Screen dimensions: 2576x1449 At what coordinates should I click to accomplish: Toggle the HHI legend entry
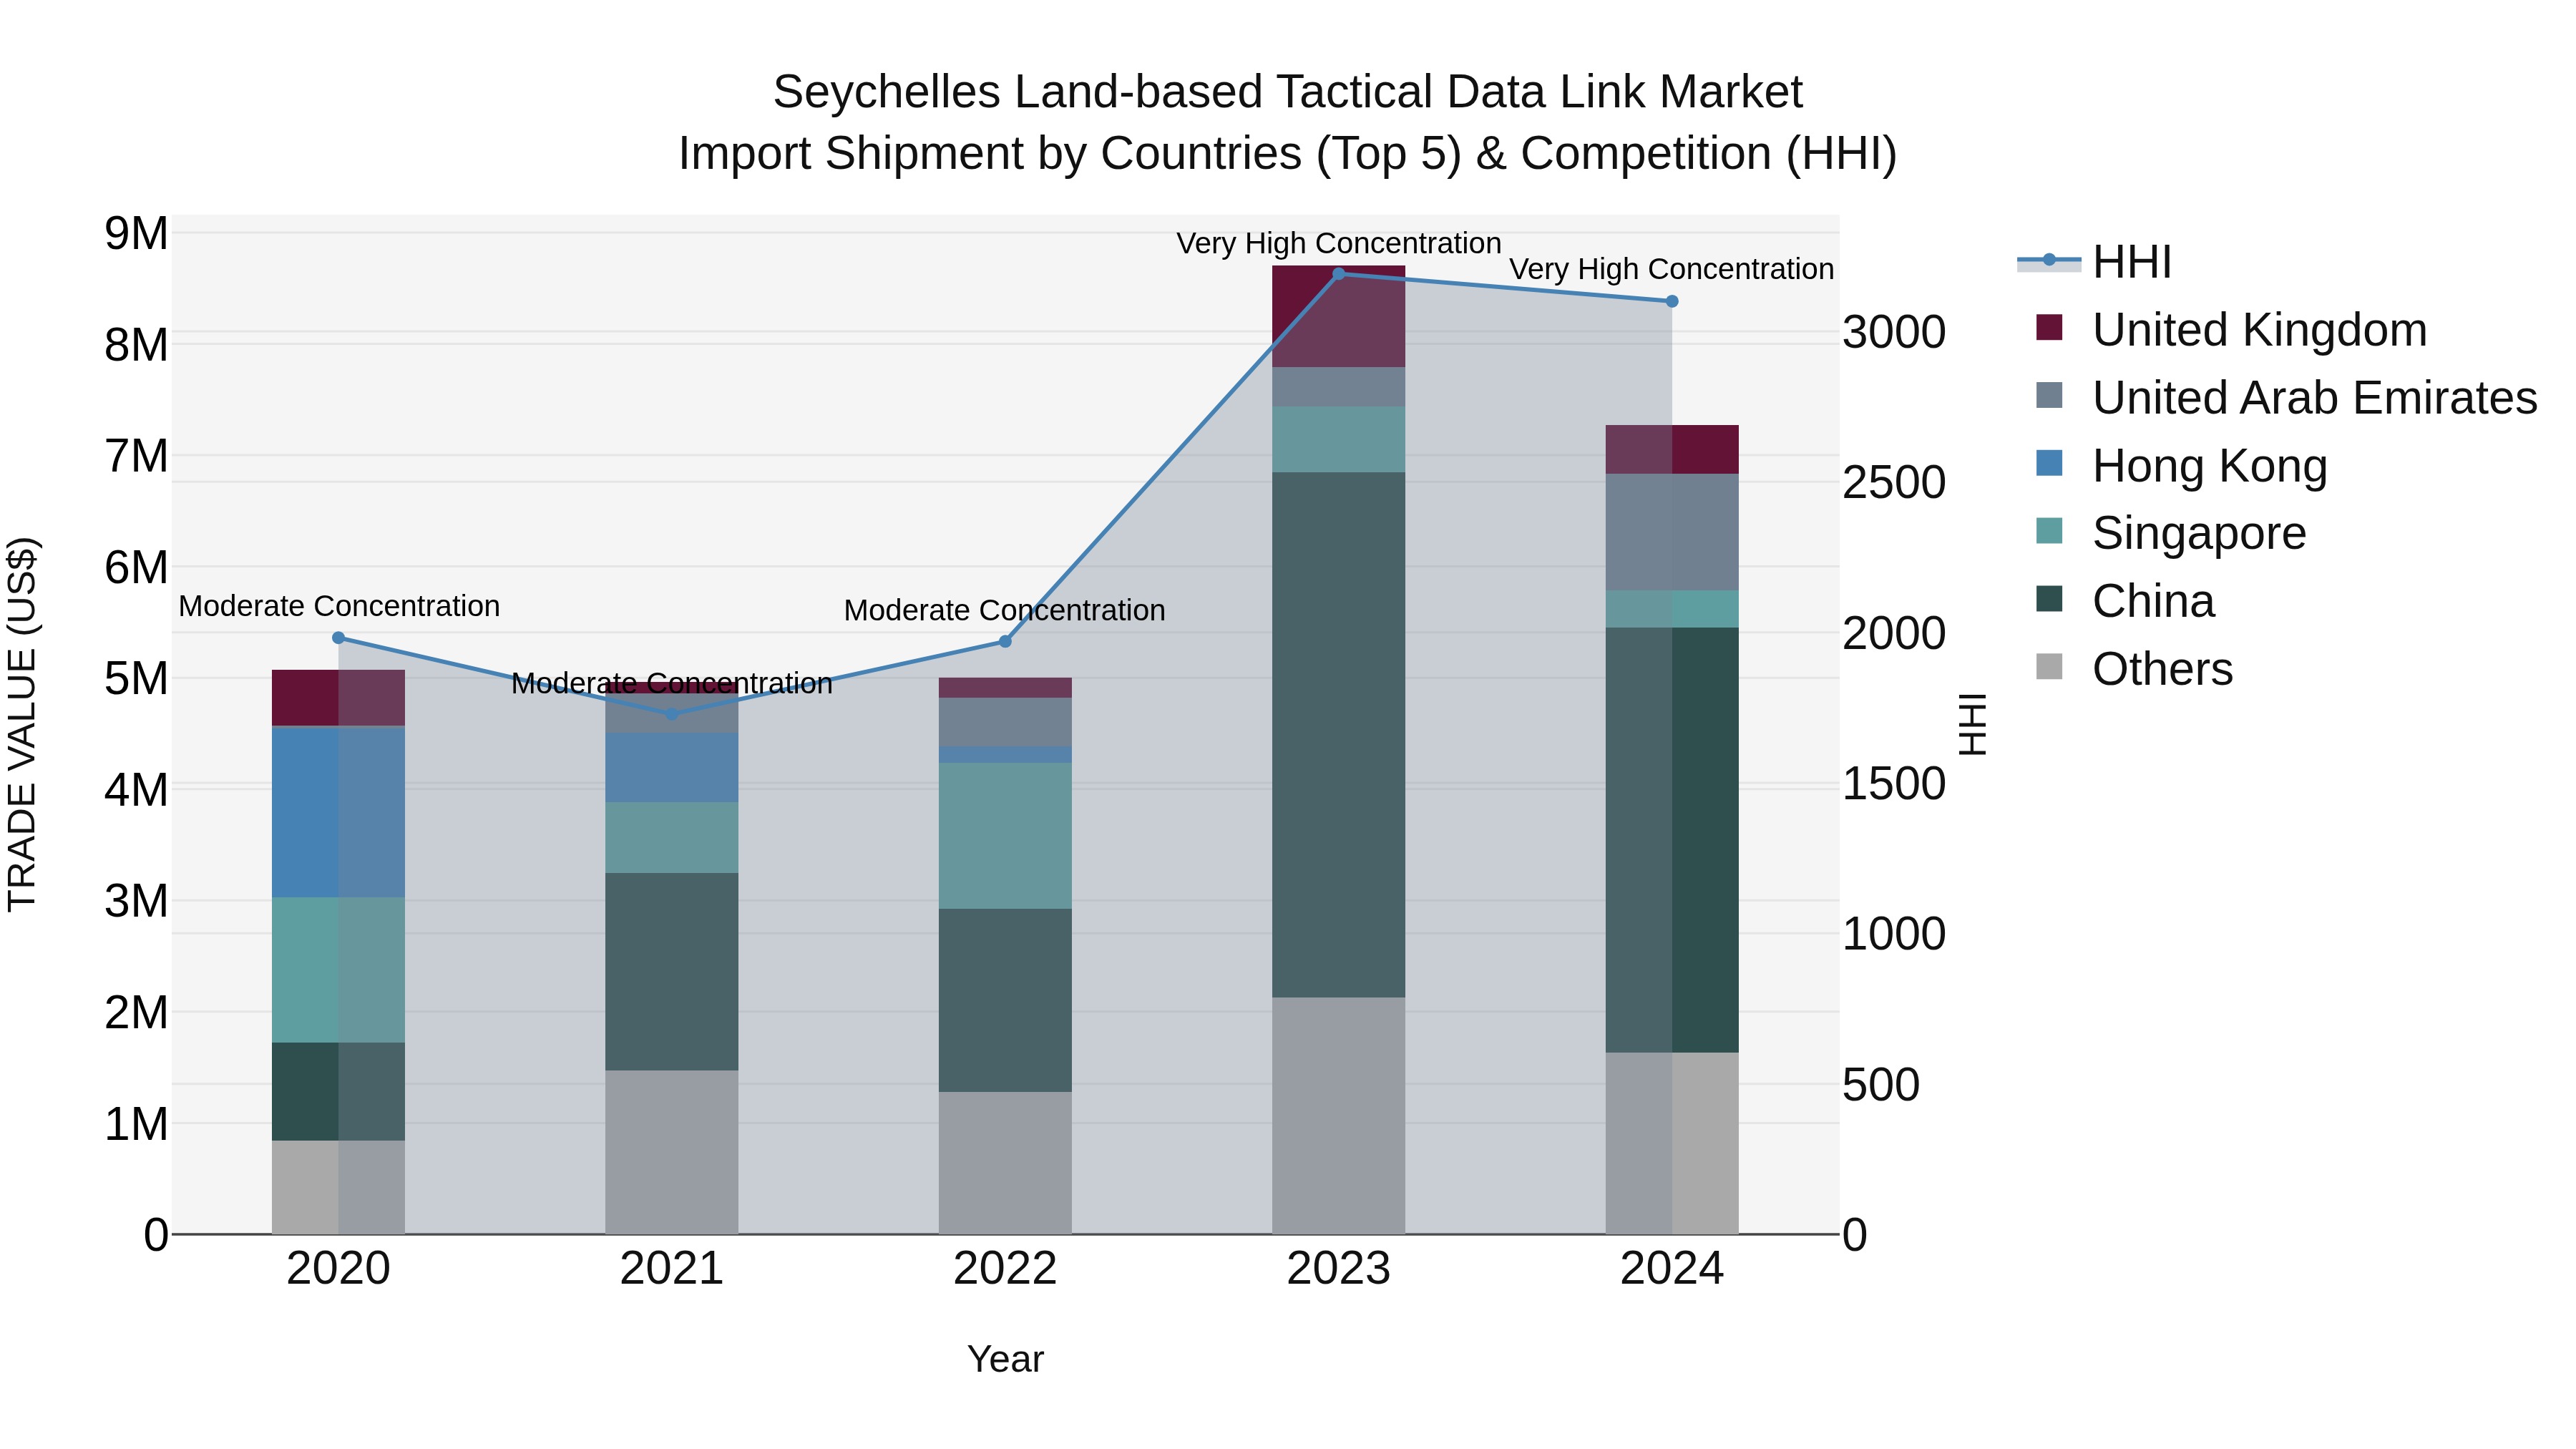2095,262
